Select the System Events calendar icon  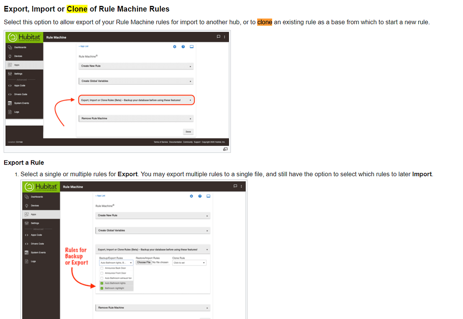pos(27,252)
